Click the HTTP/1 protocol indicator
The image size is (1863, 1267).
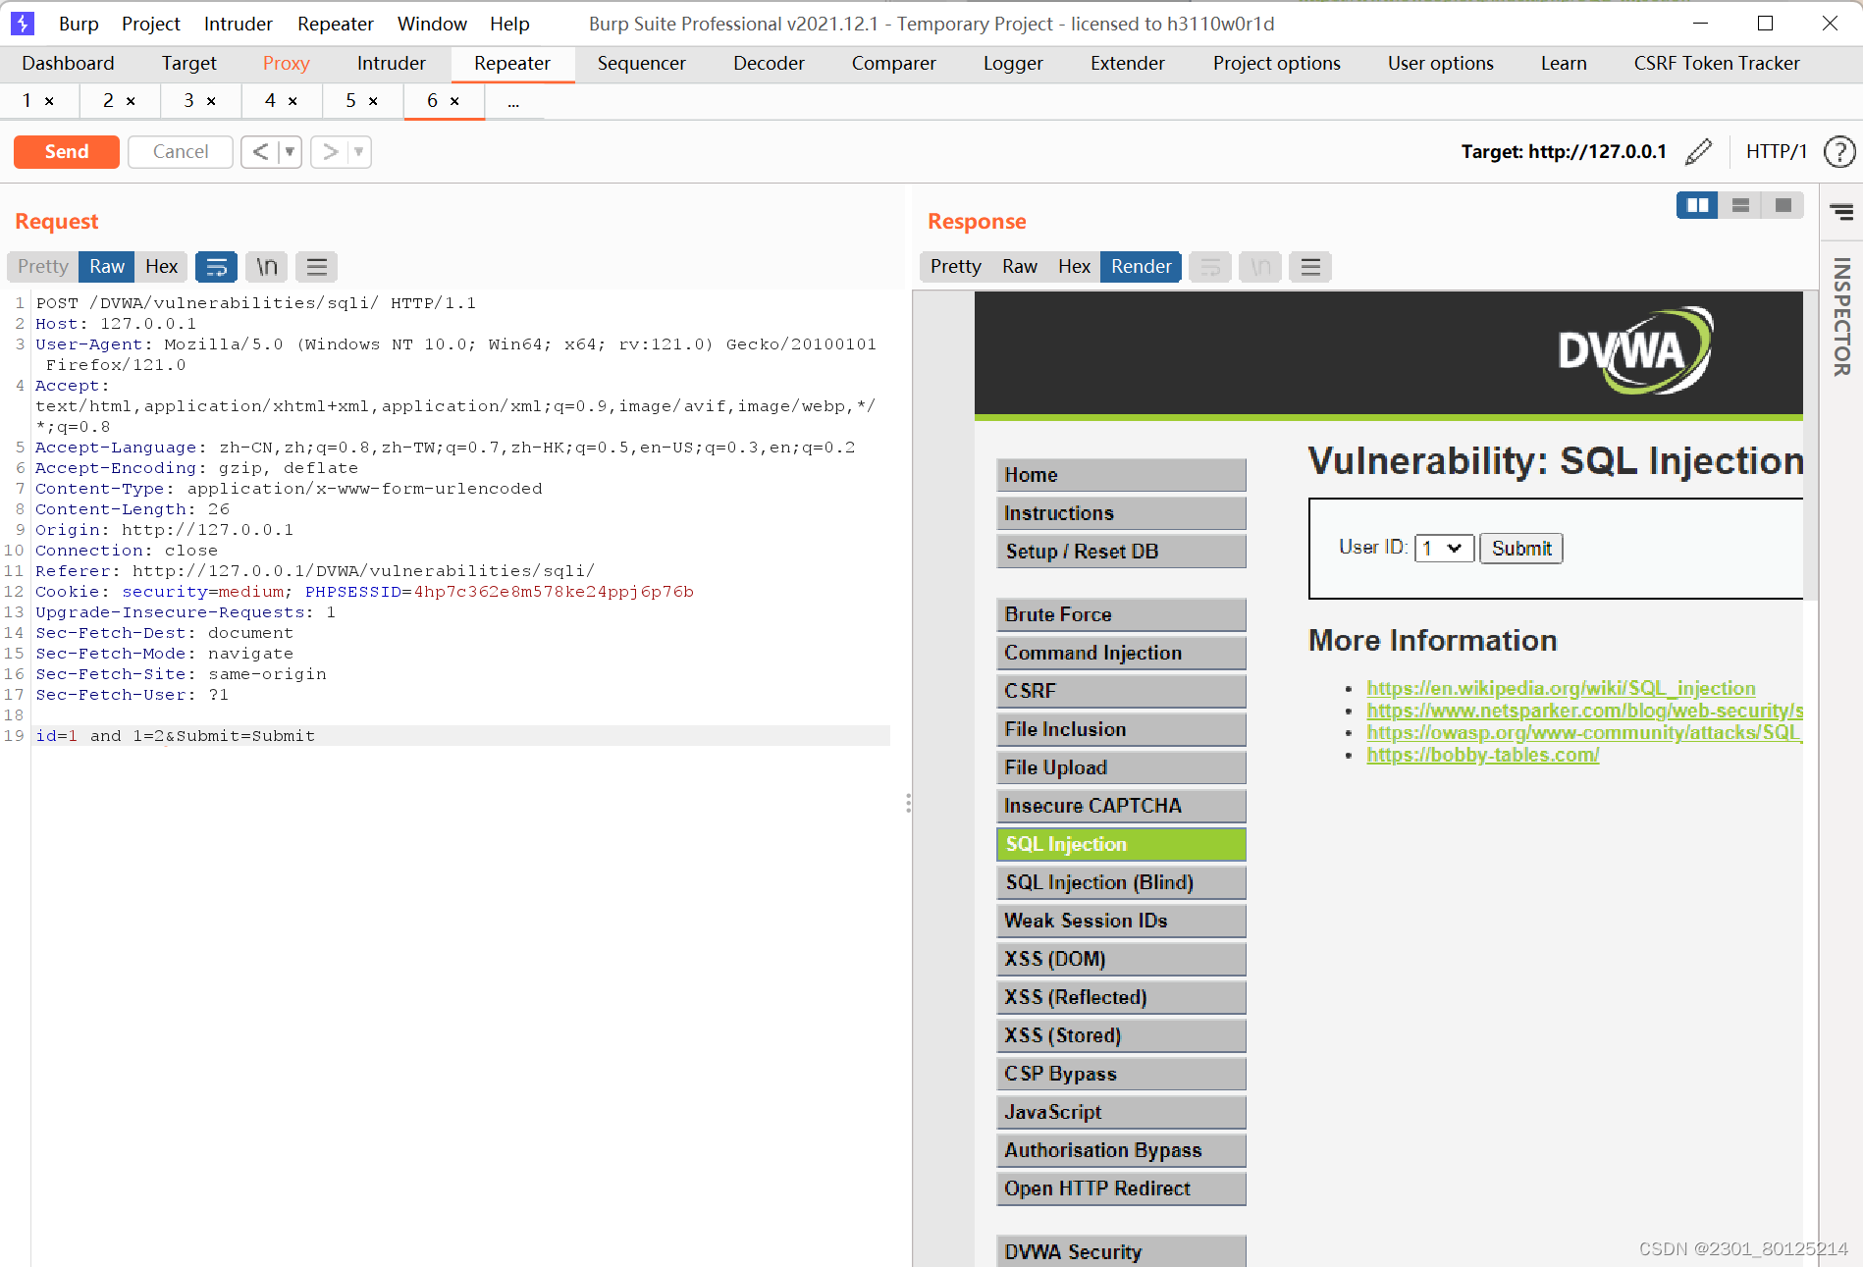(1776, 151)
